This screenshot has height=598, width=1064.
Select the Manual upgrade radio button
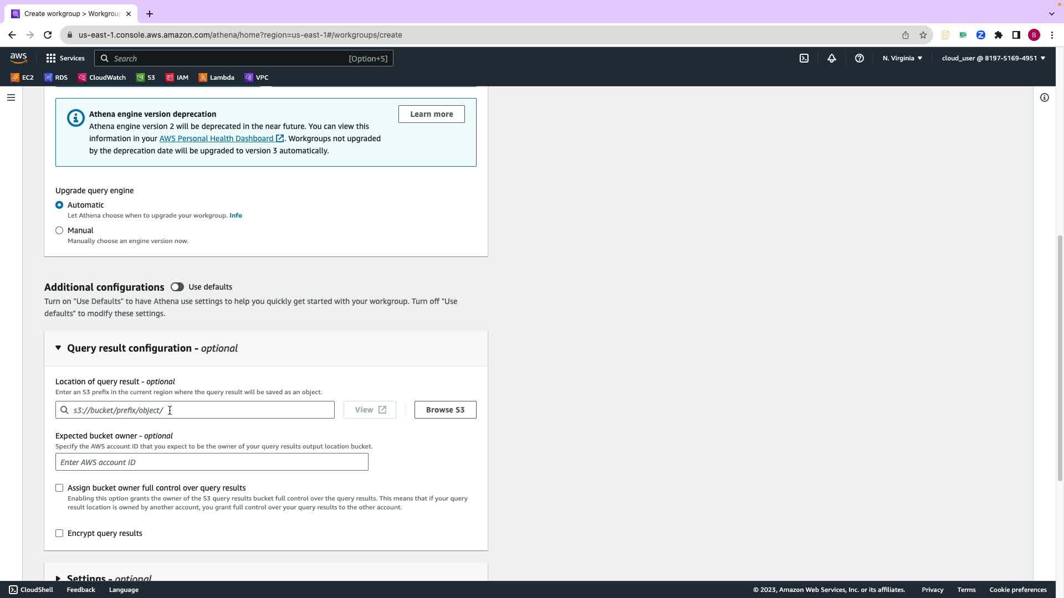point(59,230)
